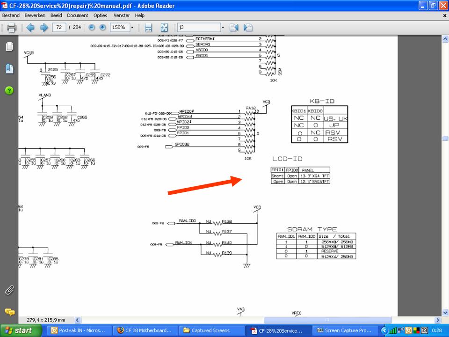Viewport: 449px width, 337px height.
Task: Click the US, UK cell in KB-ID table
Action: (336, 118)
